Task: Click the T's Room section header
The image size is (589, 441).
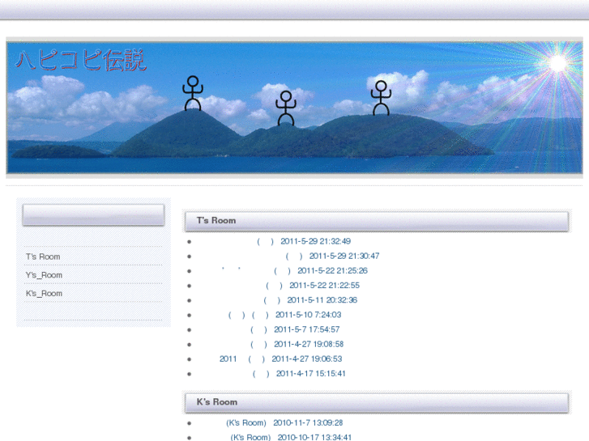Action: [x=377, y=221]
